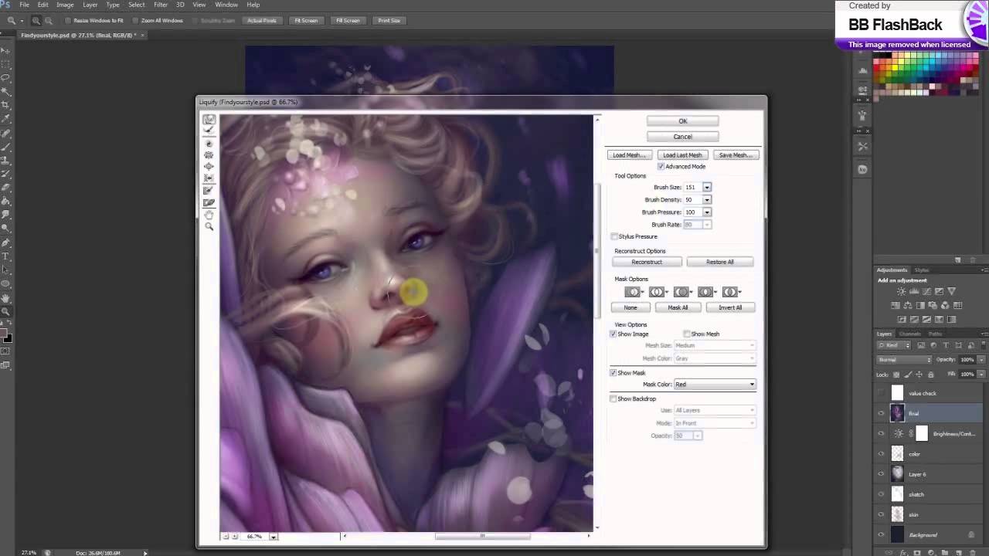Select the Hand tool in Liquify
This screenshot has height=556, width=989.
[209, 215]
